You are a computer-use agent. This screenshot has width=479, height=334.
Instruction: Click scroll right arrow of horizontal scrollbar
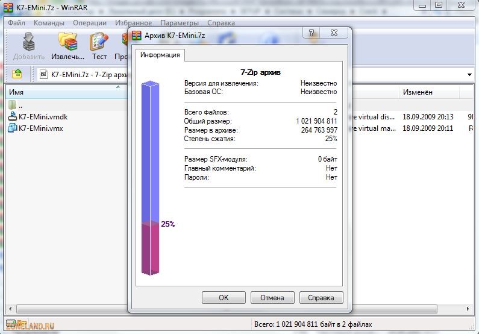coord(468,309)
